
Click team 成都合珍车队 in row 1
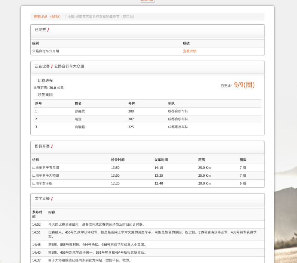pos(178,111)
